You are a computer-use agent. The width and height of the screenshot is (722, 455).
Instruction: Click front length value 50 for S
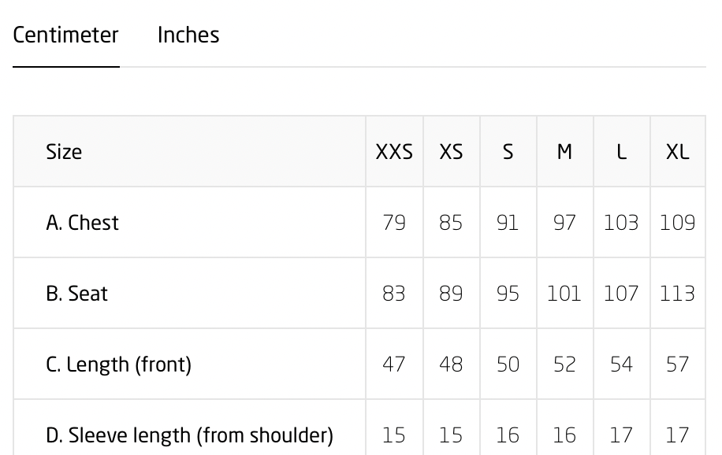click(x=508, y=364)
